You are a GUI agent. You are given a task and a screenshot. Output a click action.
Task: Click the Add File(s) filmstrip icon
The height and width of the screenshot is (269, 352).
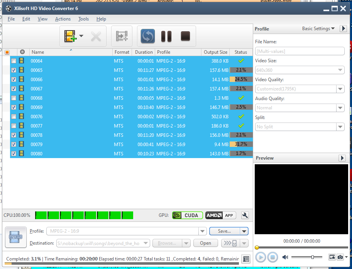coord(70,36)
